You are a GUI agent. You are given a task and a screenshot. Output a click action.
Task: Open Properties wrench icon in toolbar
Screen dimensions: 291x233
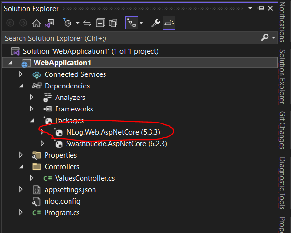[x=155, y=23]
